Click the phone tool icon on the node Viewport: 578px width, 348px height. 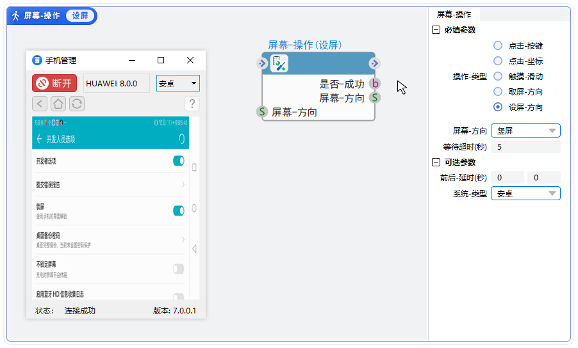point(279,63)
